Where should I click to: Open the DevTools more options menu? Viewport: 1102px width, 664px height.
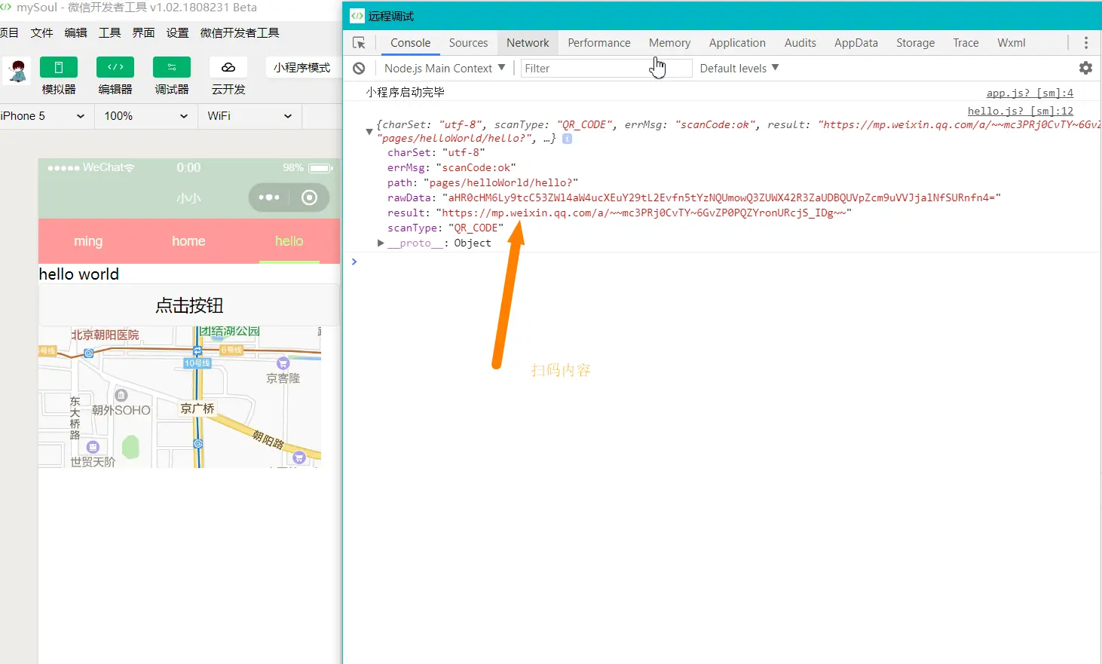click(x=1085, y=43)
